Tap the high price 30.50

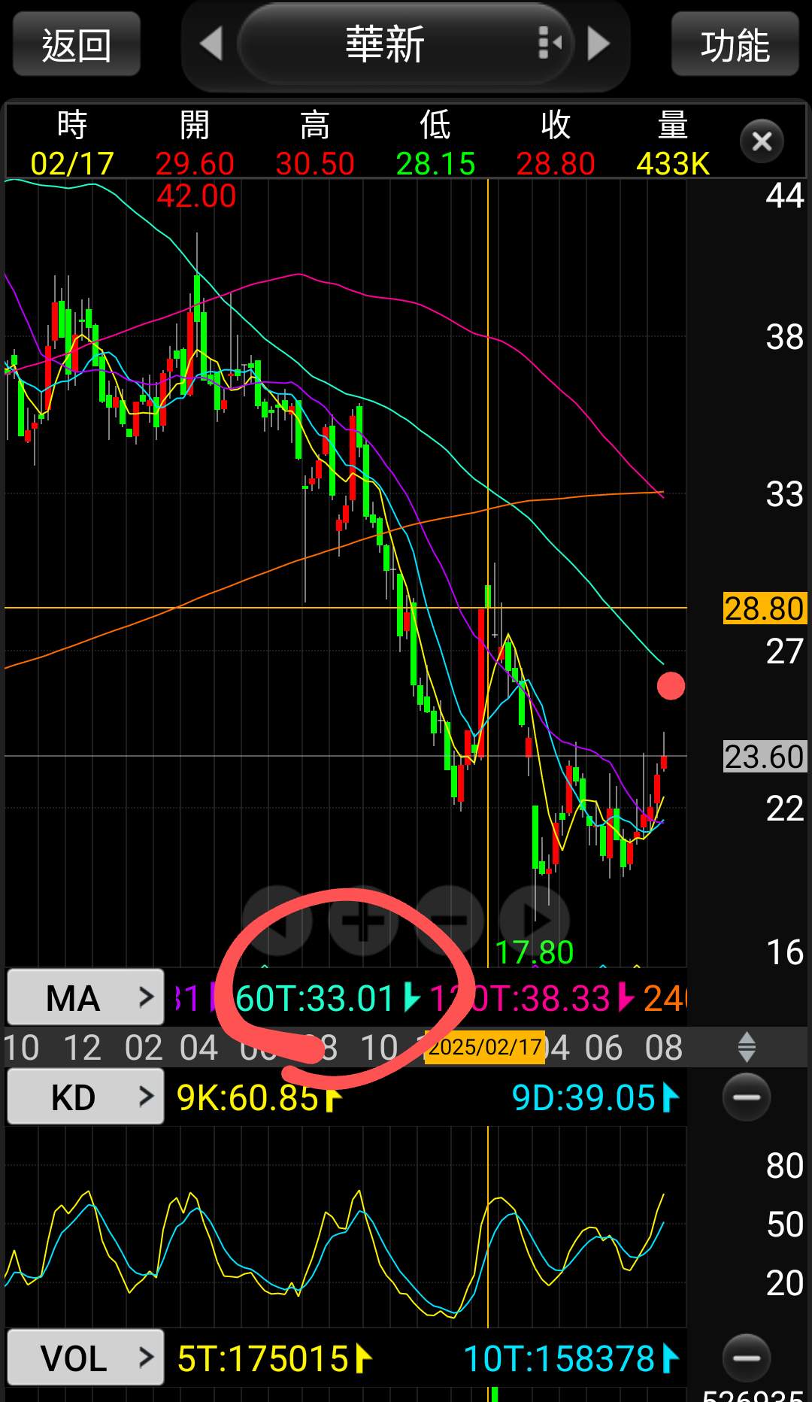click(x=315, y=163)
